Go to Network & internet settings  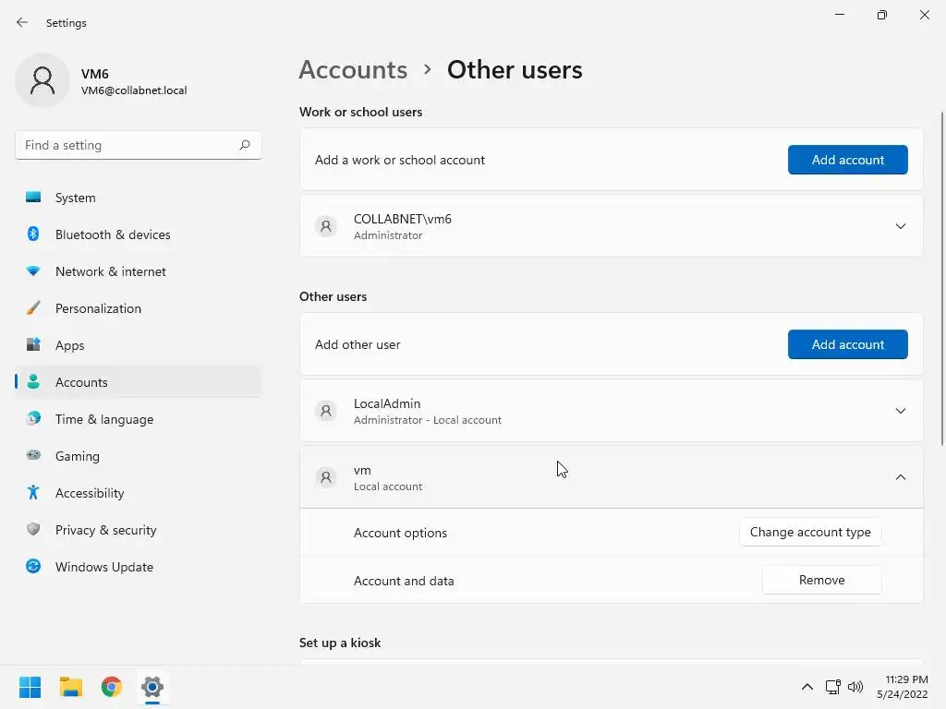[110, 271]
